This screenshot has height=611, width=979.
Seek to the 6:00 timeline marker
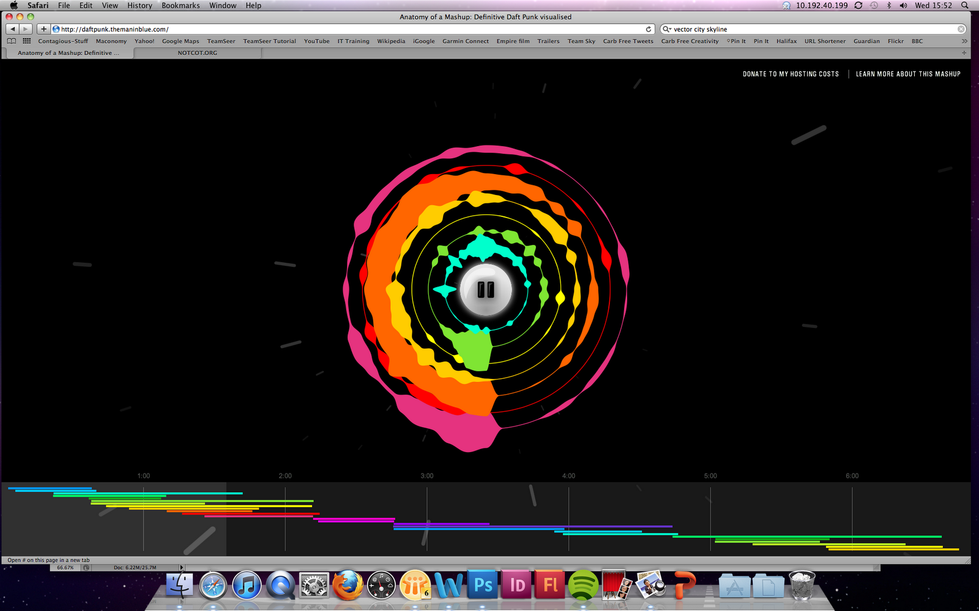[852, 476]
